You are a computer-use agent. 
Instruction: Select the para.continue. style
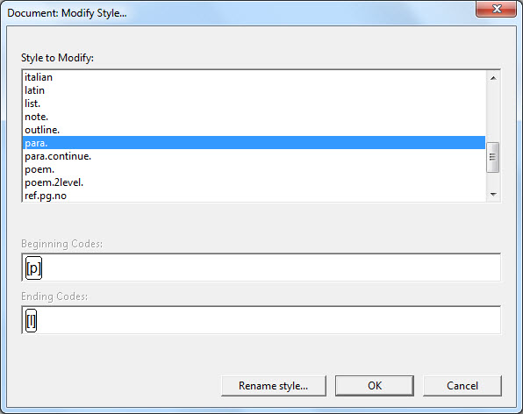click(254, 156)
